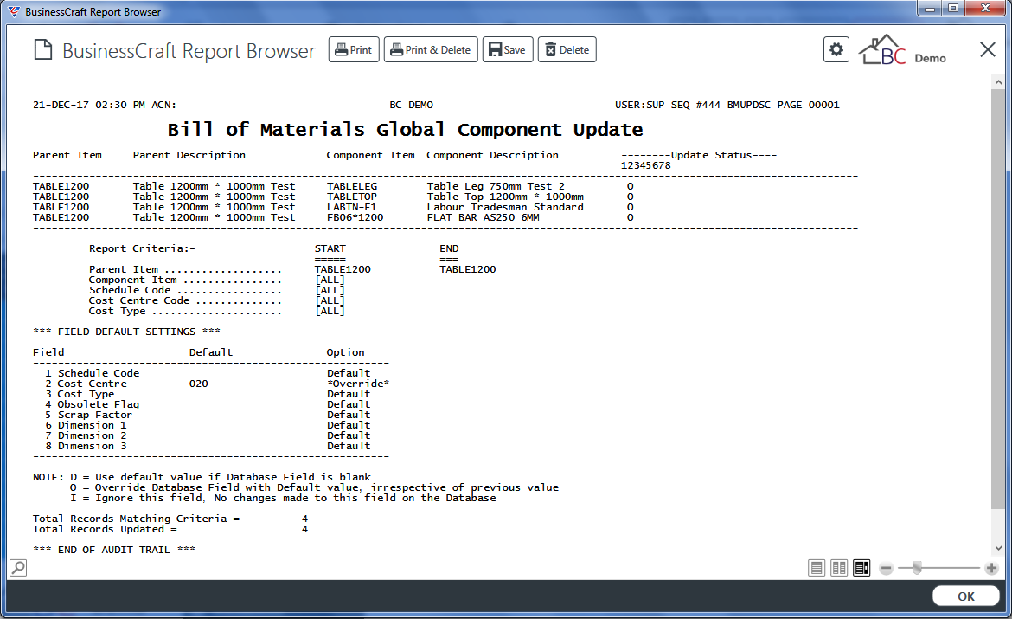Close the window using title bar X
This screenshot has height=619, width=1012.
point(985,9)
